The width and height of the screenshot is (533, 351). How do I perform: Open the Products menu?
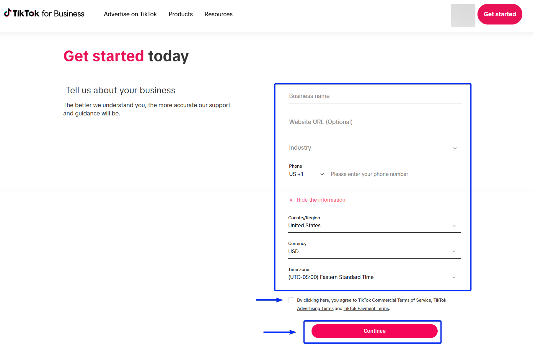point(180,14)
